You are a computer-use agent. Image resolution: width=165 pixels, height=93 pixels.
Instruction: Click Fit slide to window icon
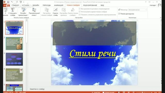pyautogui.click(x=159, y=92)
